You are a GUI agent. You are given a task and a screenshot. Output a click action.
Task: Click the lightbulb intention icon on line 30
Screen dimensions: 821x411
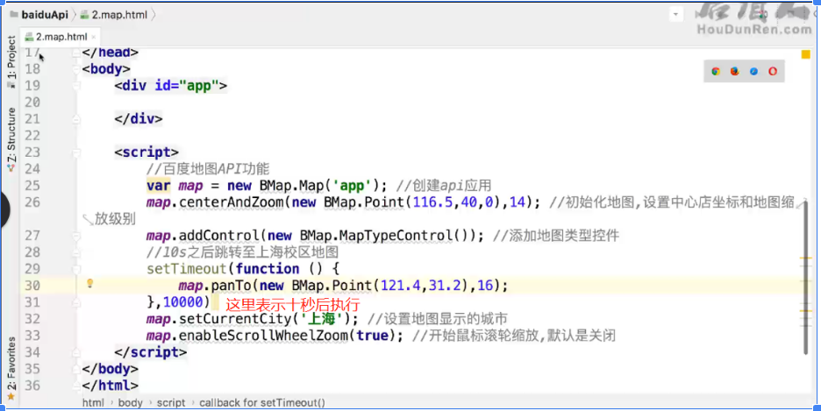tap(89, 284)
